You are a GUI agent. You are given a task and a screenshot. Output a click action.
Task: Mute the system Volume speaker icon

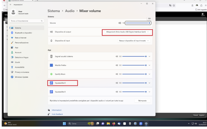click(120, 23)
